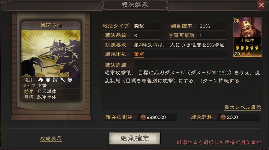This screenshot has width=269, height=150.
Task: Click the copper coin icon beside 9990000
Action: (x=143, y=118)
